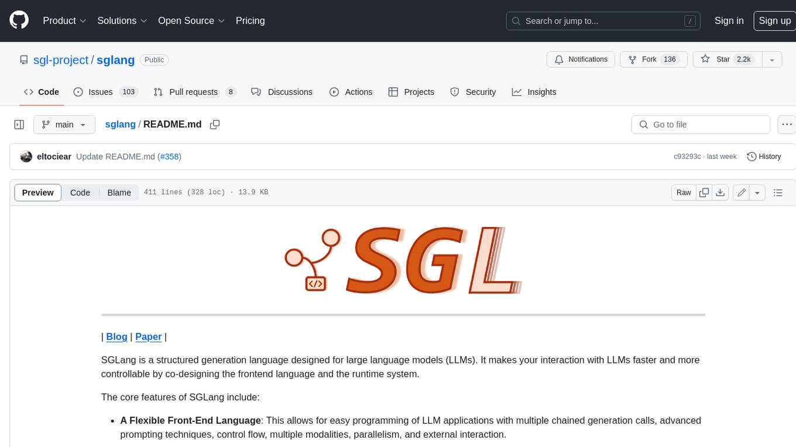Switch to the Projects tab
Image resolution: width=796 pixels, height=447 pixels.
[x=411, y=92]
